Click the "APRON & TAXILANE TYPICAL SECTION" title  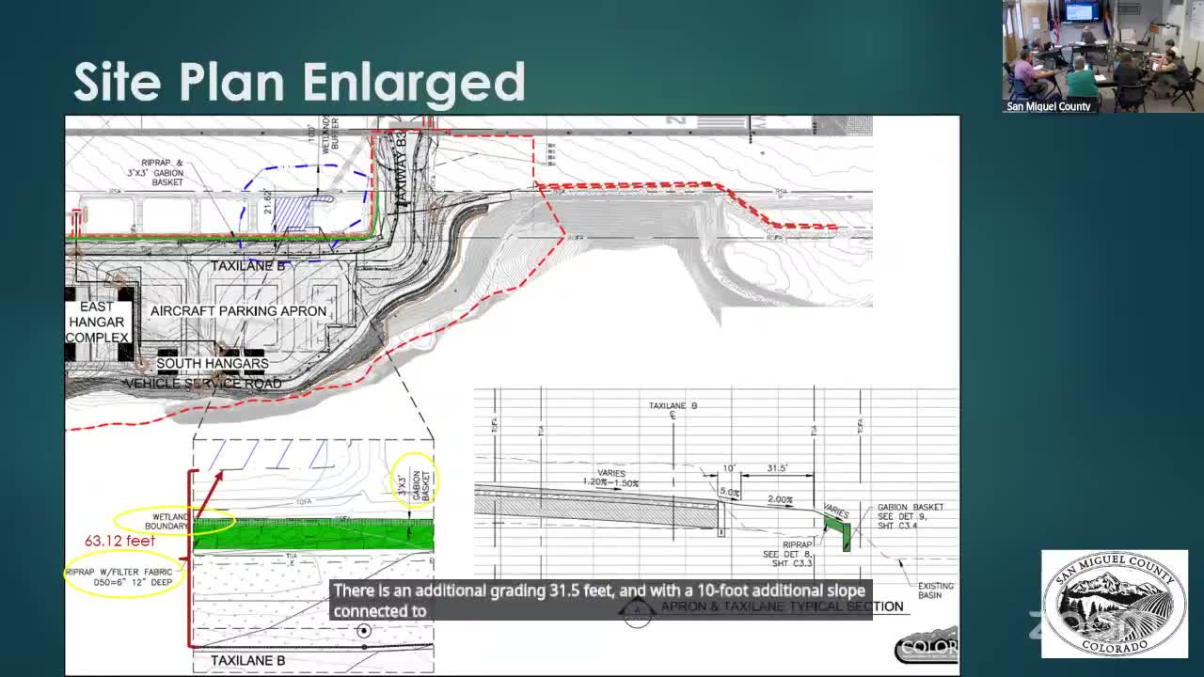tap(783, 606)
